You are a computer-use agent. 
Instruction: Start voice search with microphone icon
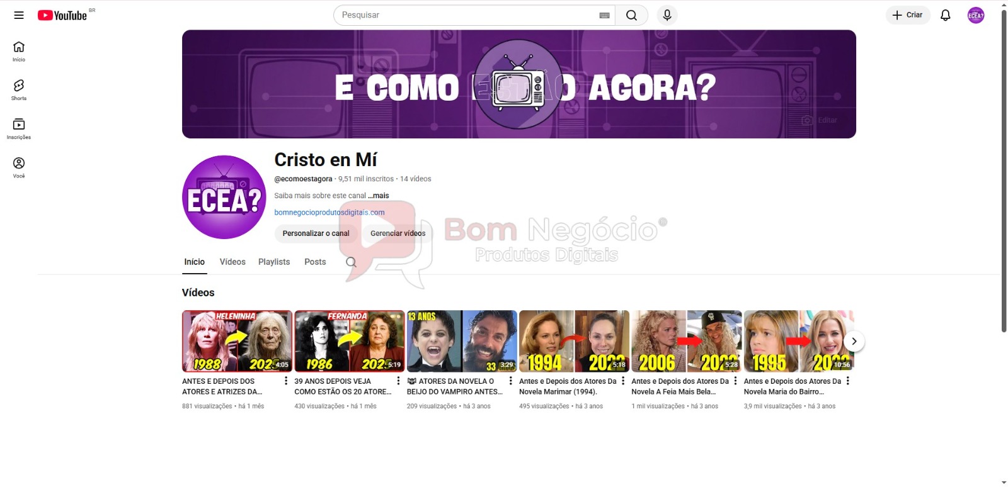[667, 15]
